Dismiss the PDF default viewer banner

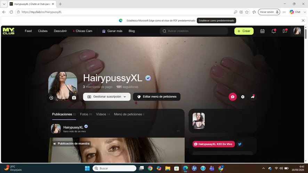tap(303, 20)
